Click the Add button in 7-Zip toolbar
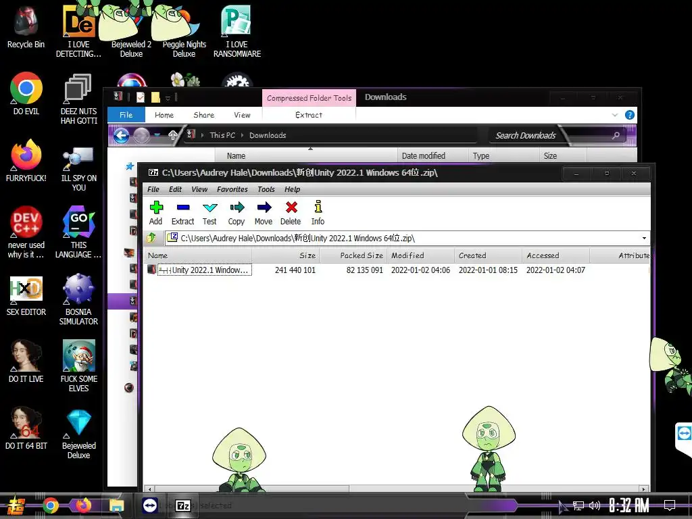 tap(156, 213)
